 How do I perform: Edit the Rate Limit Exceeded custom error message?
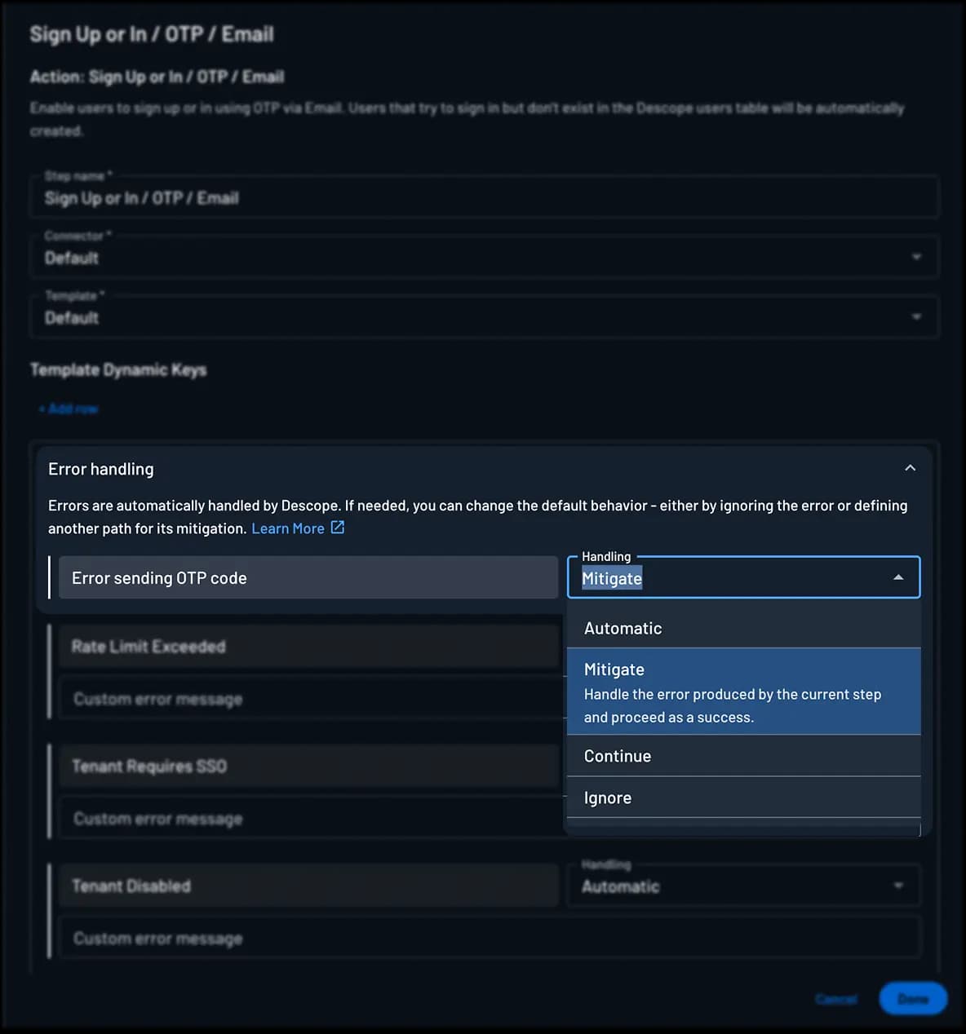click(308, 699)
